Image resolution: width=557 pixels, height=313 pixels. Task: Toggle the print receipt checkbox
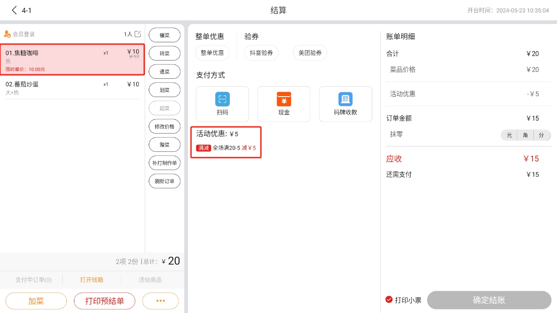[x=389, y=300]
